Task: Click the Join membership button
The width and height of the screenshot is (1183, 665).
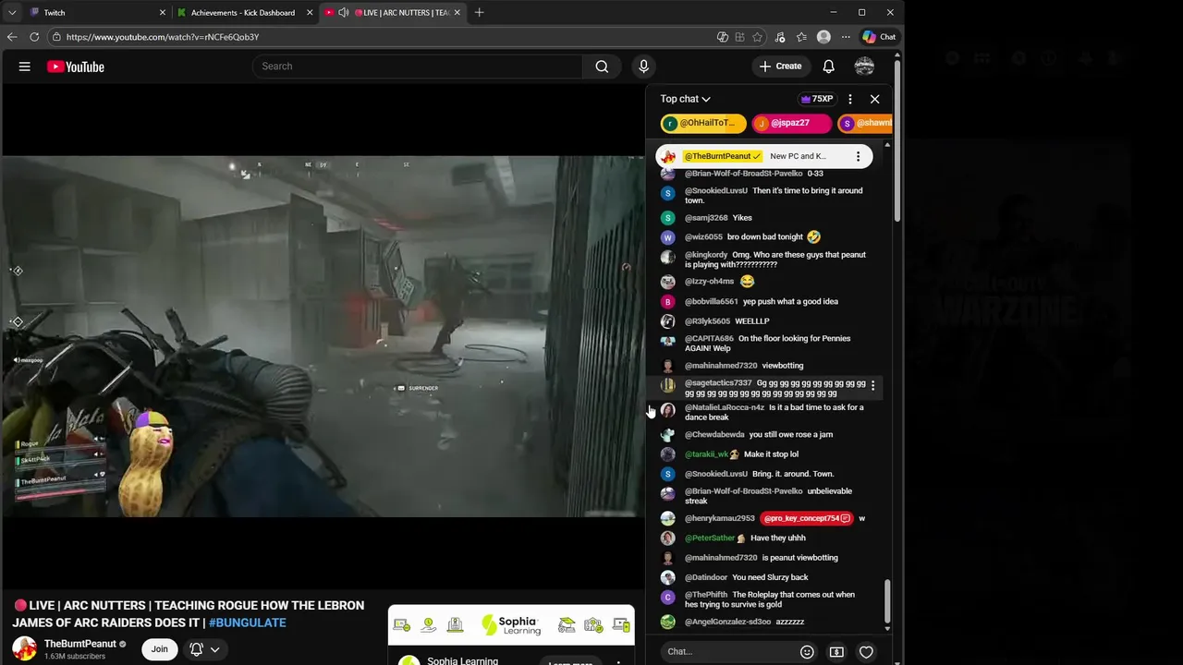Action: click(x=160, y=649)
